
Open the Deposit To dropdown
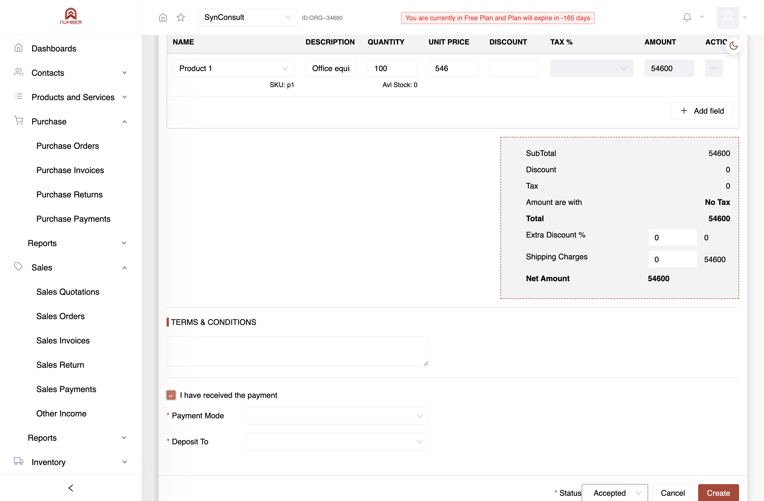[x=337, y=442]
